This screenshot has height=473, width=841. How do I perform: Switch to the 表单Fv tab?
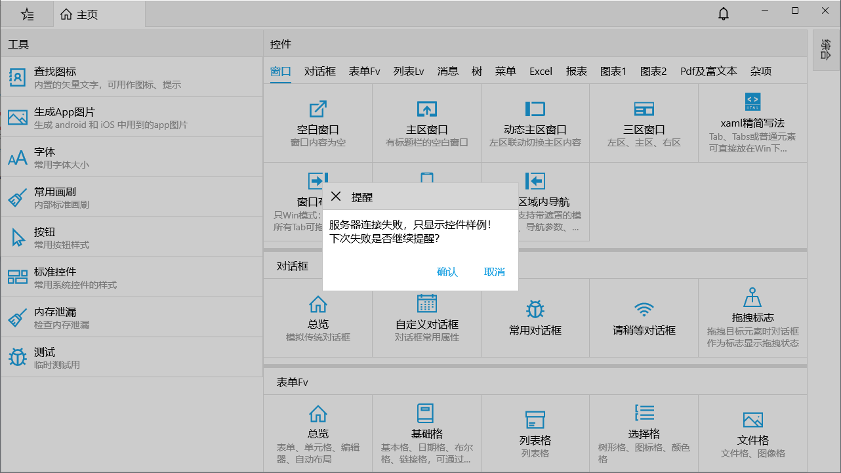[x=364, y=72]
